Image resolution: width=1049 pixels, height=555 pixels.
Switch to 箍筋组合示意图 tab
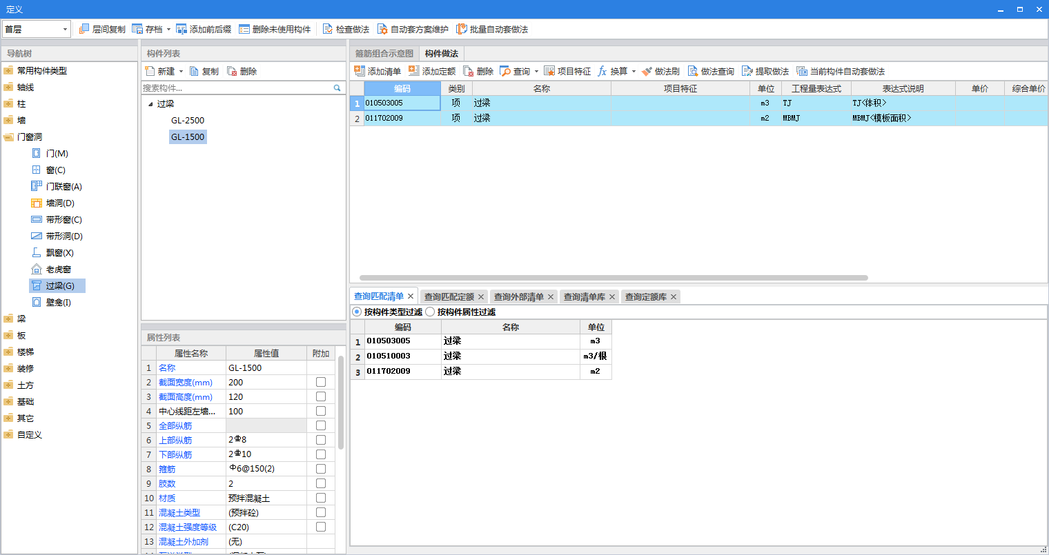384,54
